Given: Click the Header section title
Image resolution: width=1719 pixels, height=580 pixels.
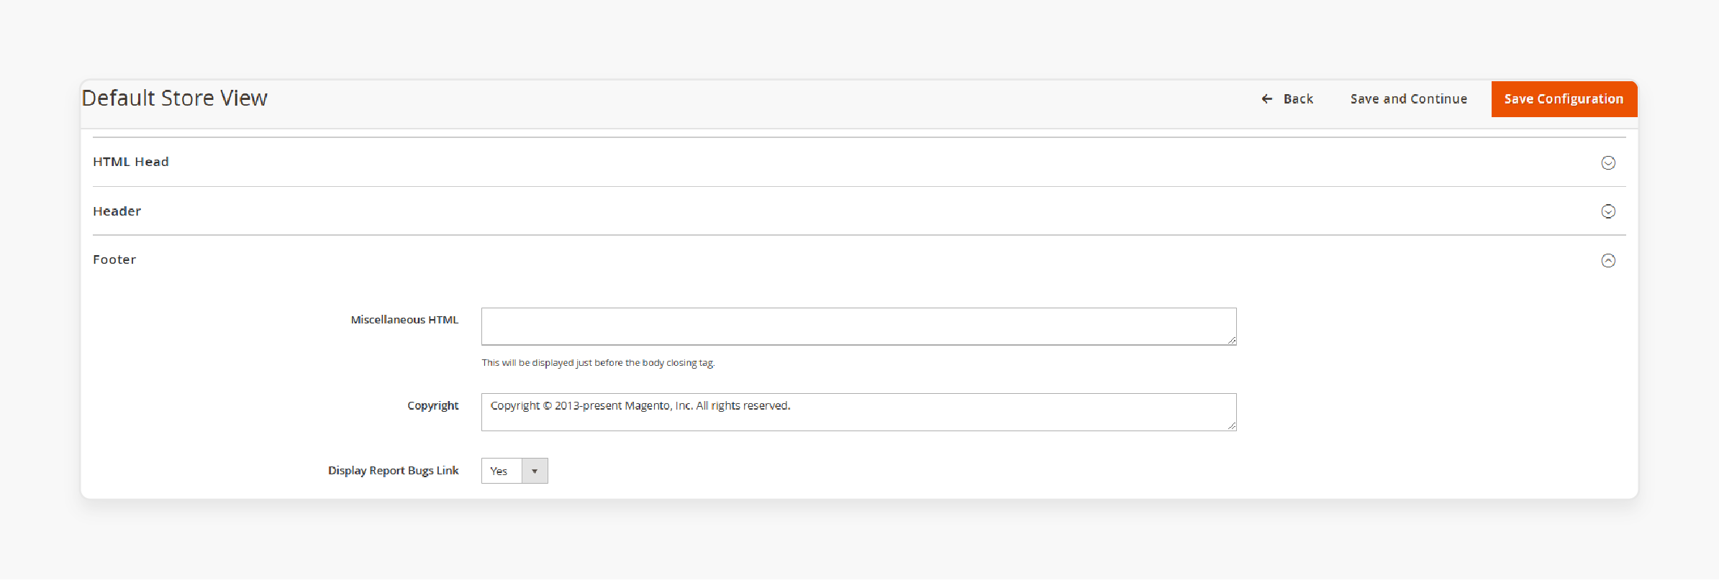Looking at the screenshot, I should tap(117, 211).
